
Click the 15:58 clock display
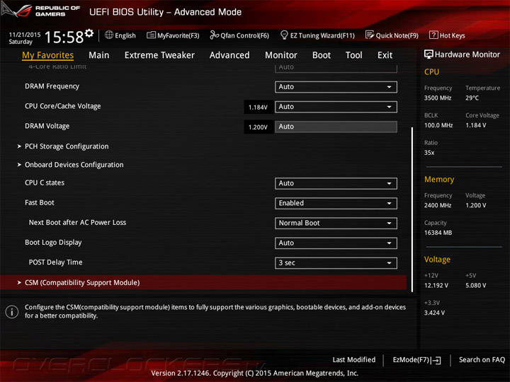(x=64, y=37)
